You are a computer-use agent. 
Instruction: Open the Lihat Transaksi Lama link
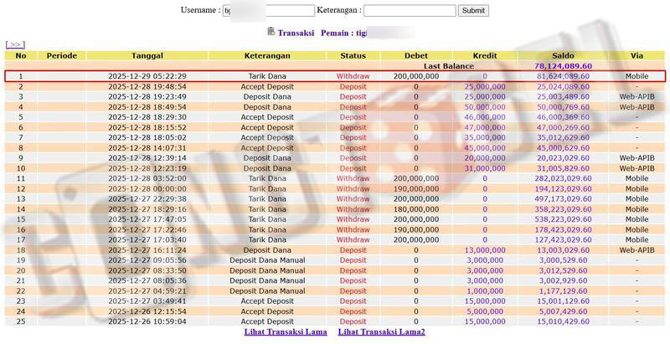(x=286, y=332)
